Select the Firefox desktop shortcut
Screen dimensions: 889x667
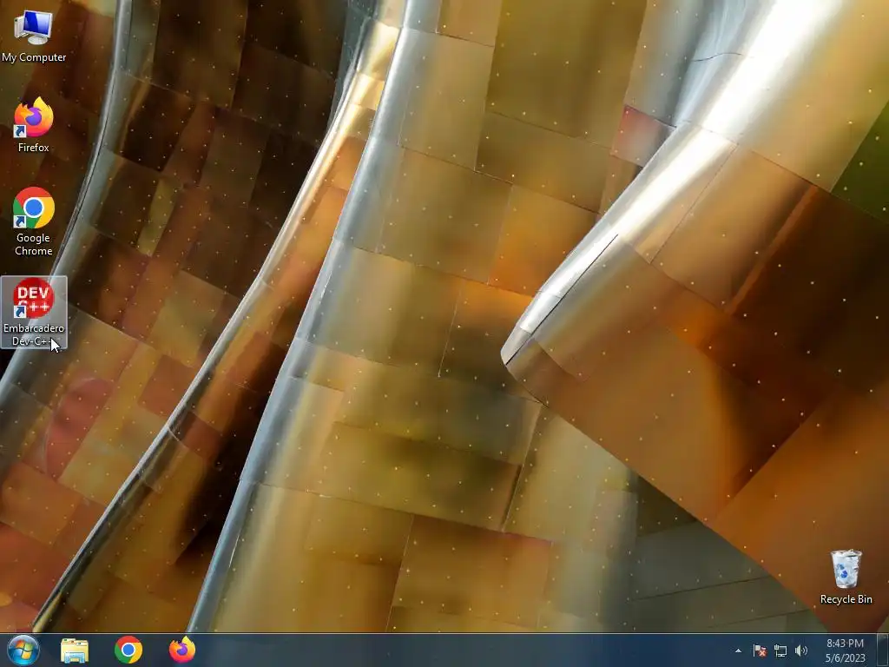[x=34, y=125]
